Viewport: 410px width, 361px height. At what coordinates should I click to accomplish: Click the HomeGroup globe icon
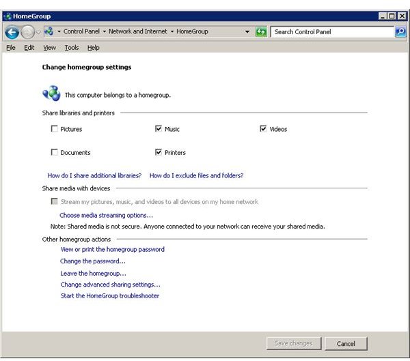click(51, 94)
